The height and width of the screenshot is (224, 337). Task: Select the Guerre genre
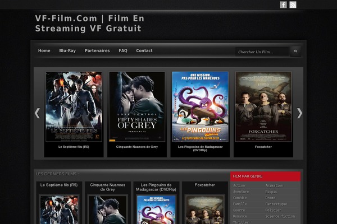[x=239, y=210]
